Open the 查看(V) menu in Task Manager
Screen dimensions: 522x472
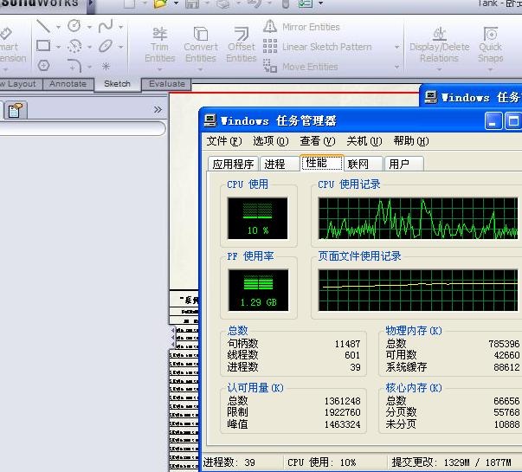tap(317, 141)
